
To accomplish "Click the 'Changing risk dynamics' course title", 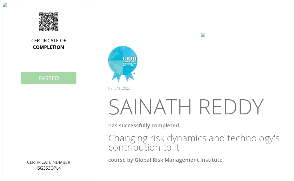I will [194, 138].
